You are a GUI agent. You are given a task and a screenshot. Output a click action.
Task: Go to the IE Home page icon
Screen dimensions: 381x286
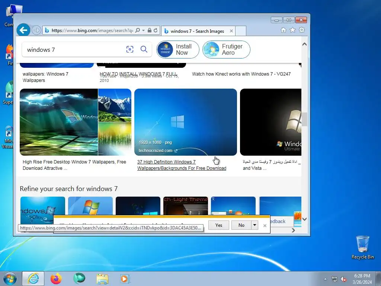(283, 30)
